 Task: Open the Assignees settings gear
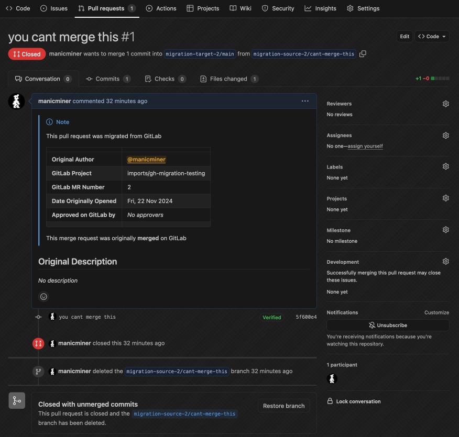click(445, 135)
